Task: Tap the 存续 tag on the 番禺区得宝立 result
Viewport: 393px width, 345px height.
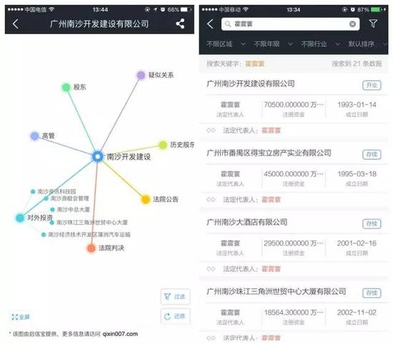Action: [x=372, y=154]
